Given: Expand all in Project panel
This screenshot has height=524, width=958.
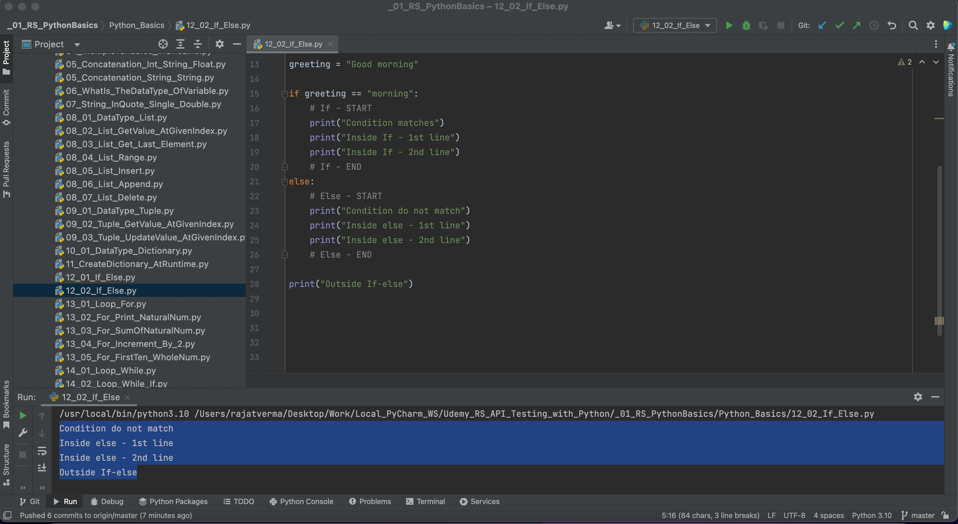Looking at the screenshot, I should click(x=180, y=44).
